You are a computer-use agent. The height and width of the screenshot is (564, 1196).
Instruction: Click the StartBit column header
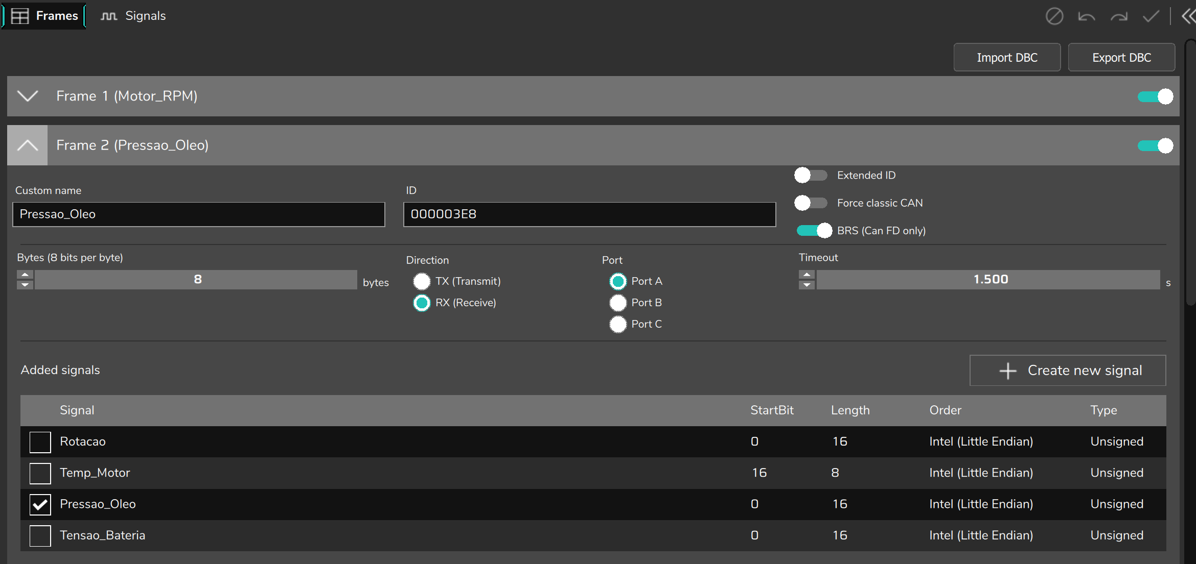[x=772, y=410]
